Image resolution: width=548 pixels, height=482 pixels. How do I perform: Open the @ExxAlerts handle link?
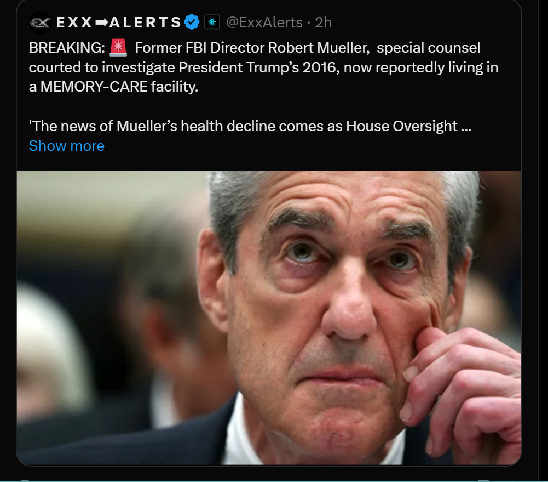[264, 22]
